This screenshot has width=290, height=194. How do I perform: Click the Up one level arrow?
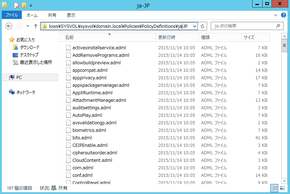coord(35,26)
